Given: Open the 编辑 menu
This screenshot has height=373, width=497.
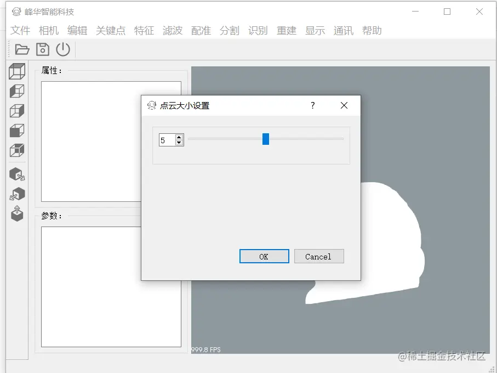Looking at the screenshot, I should [x=77, y=31].
